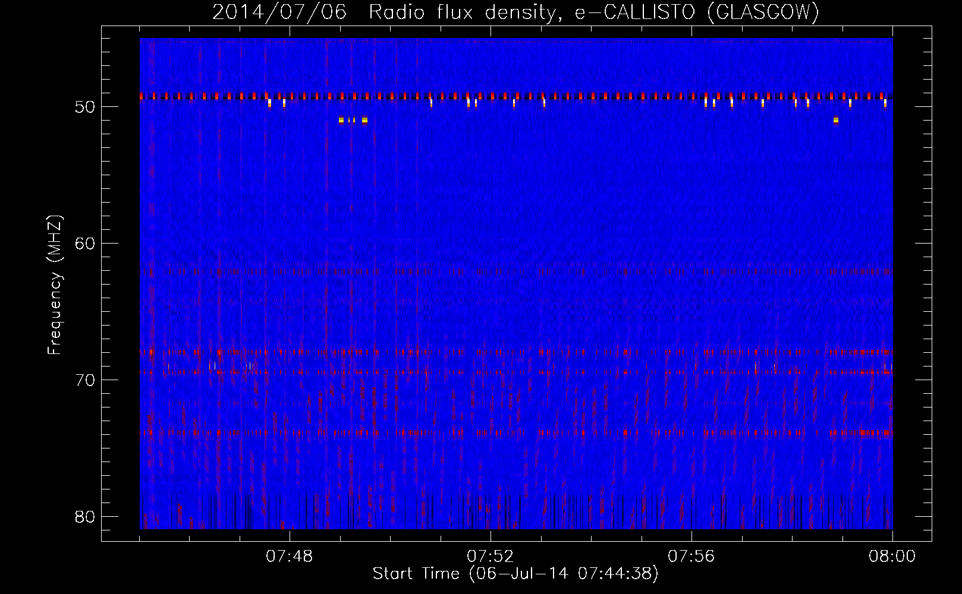Click the 70 frequency tick label
This screenshot has width=962, height=594.
[x=86, y=380]
